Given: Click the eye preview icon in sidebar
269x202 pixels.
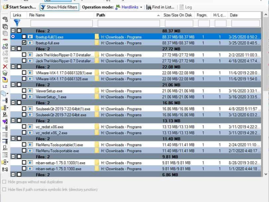Looking at the screenshot, I should (x=5, y=19).
